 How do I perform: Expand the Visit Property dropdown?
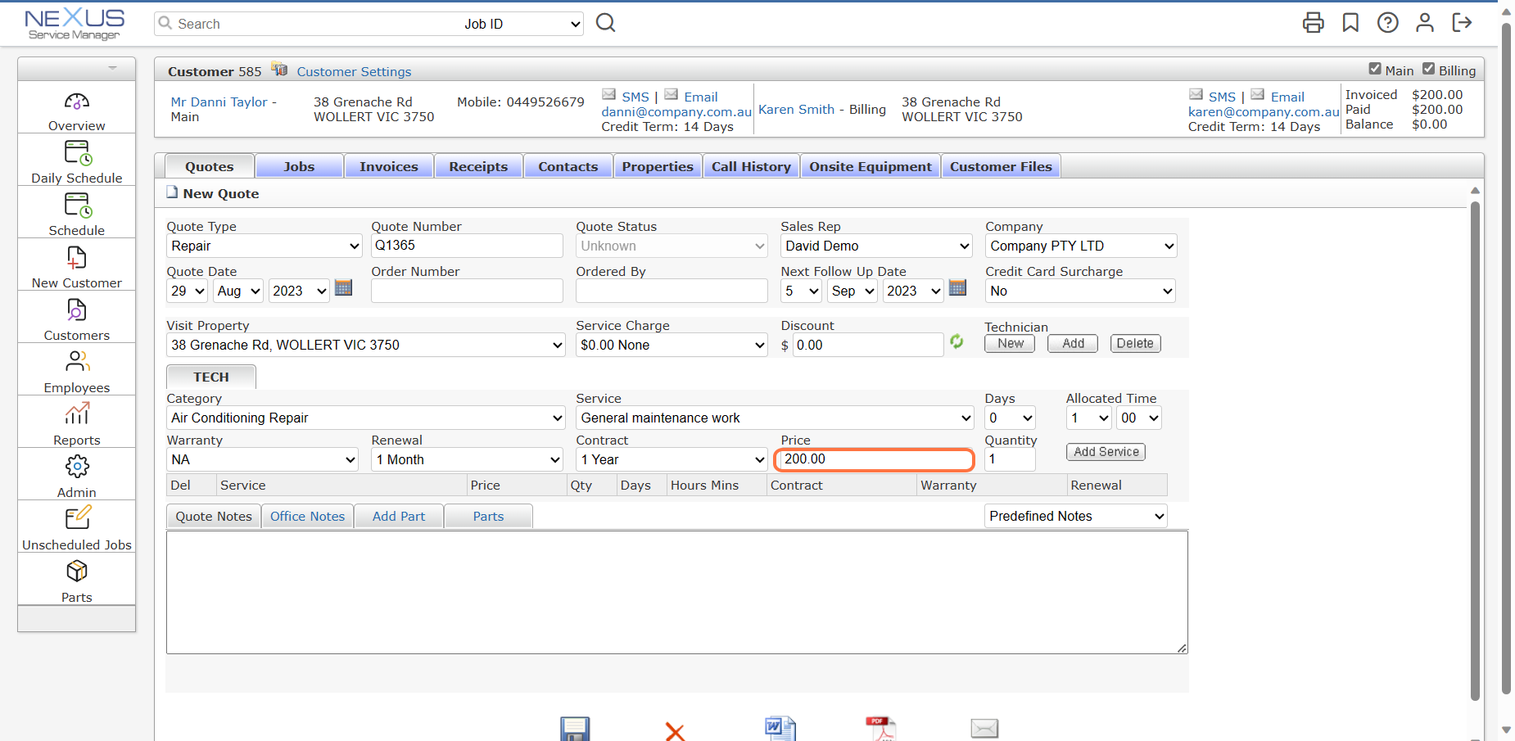(x=366, y=345)
